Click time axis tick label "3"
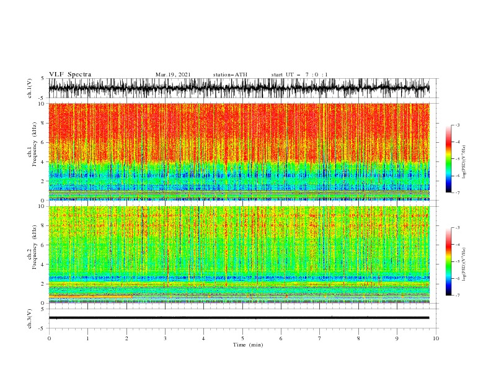The height and width of the screenshot is (380, 491). tap(165, 338)
